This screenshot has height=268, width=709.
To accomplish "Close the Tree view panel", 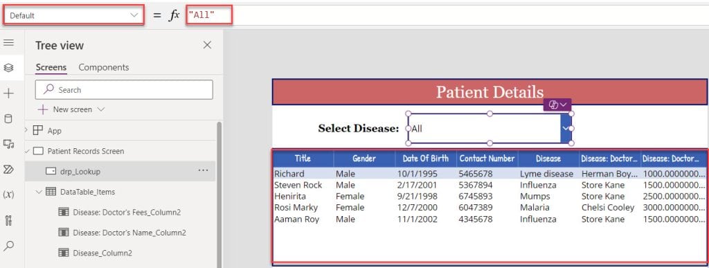I will pos(207,45).
